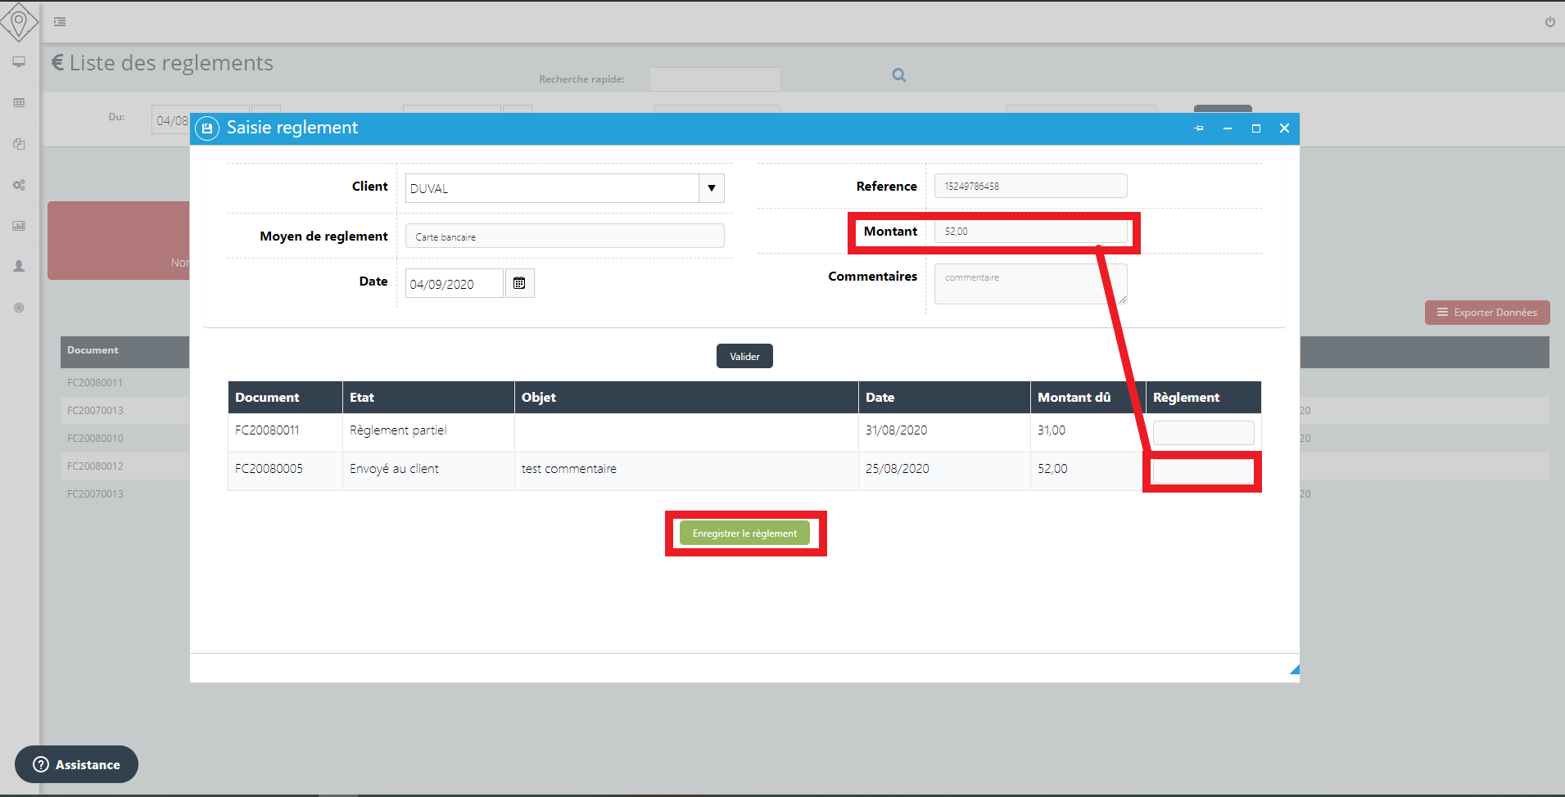
Task: Toggle the sidebar menu collapse icon
Action: pyautogui.click(x=60, y=22)
